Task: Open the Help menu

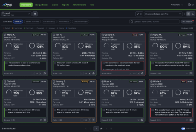Action: click(x=92, y=5)
